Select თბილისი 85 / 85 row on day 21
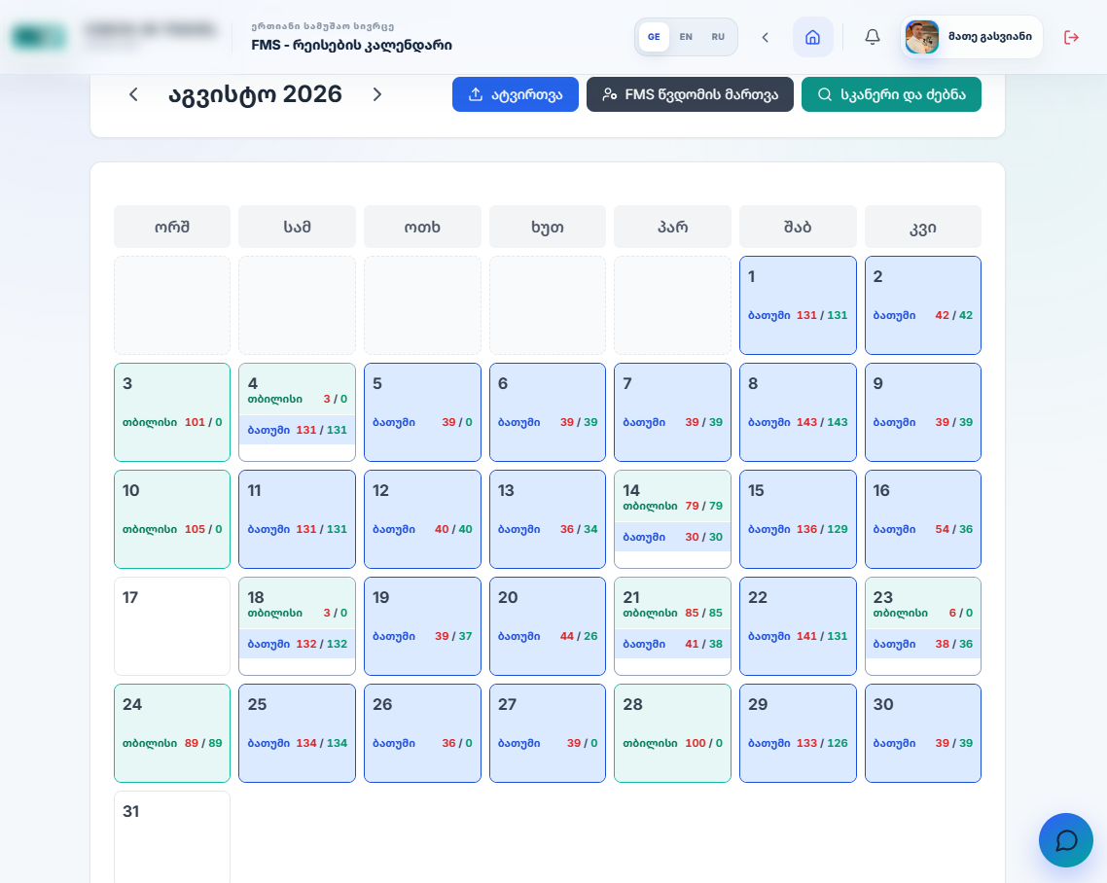This screenshot has width=1107, height=883. (x=673, y=614)
